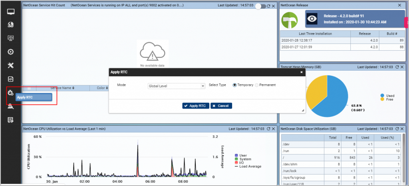Image resolution: width=409 pixels, height=186 pixels.
Task: Sort table by Service Name column
Action: 62,88
